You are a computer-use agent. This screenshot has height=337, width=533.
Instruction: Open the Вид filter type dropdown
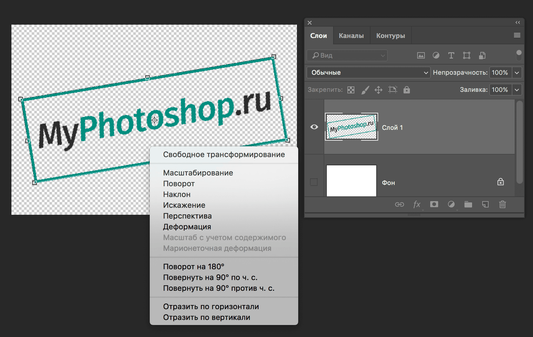tap(382, 55)
